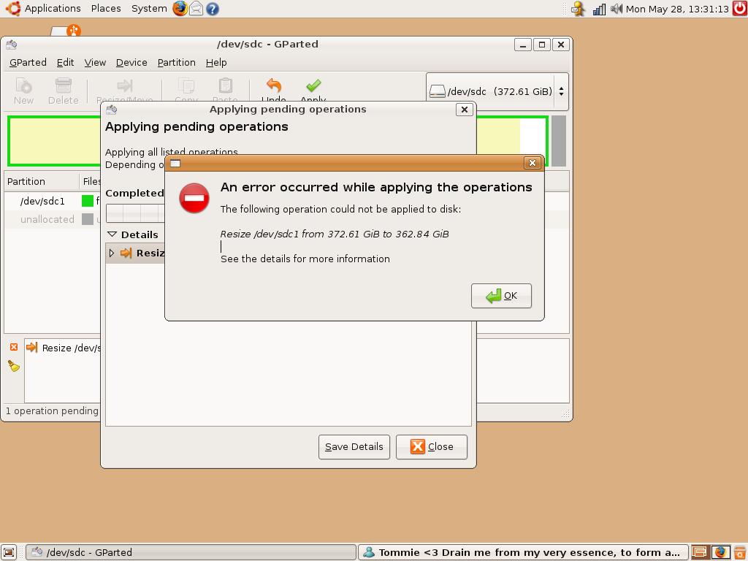Click the orange workspace switcher icon at bottom right
The width and height of the screenshot is (748, 561).
(699, 552)
